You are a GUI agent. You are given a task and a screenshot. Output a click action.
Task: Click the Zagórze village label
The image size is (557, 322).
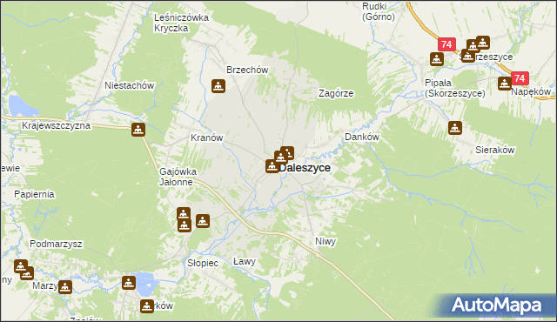point(336,93)
